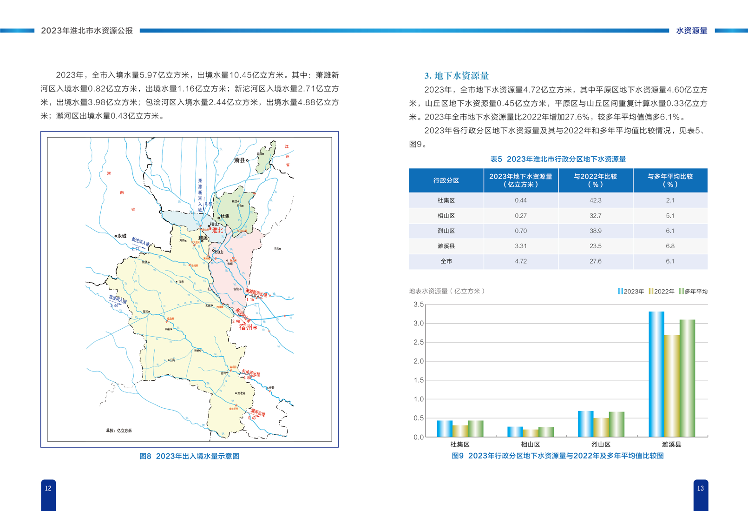The width and height of the screenshot is (748, 511).
Task: Click the 27.6 value in the 全市 row
Action: click(x=596, y=261)
